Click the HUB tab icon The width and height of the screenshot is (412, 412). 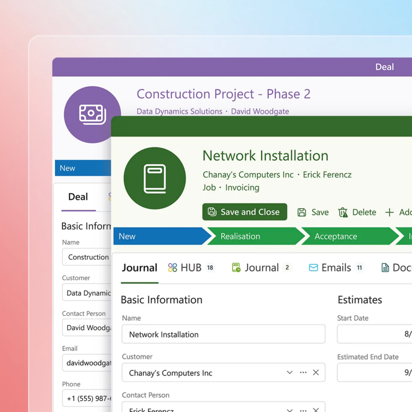pos(173,268)
